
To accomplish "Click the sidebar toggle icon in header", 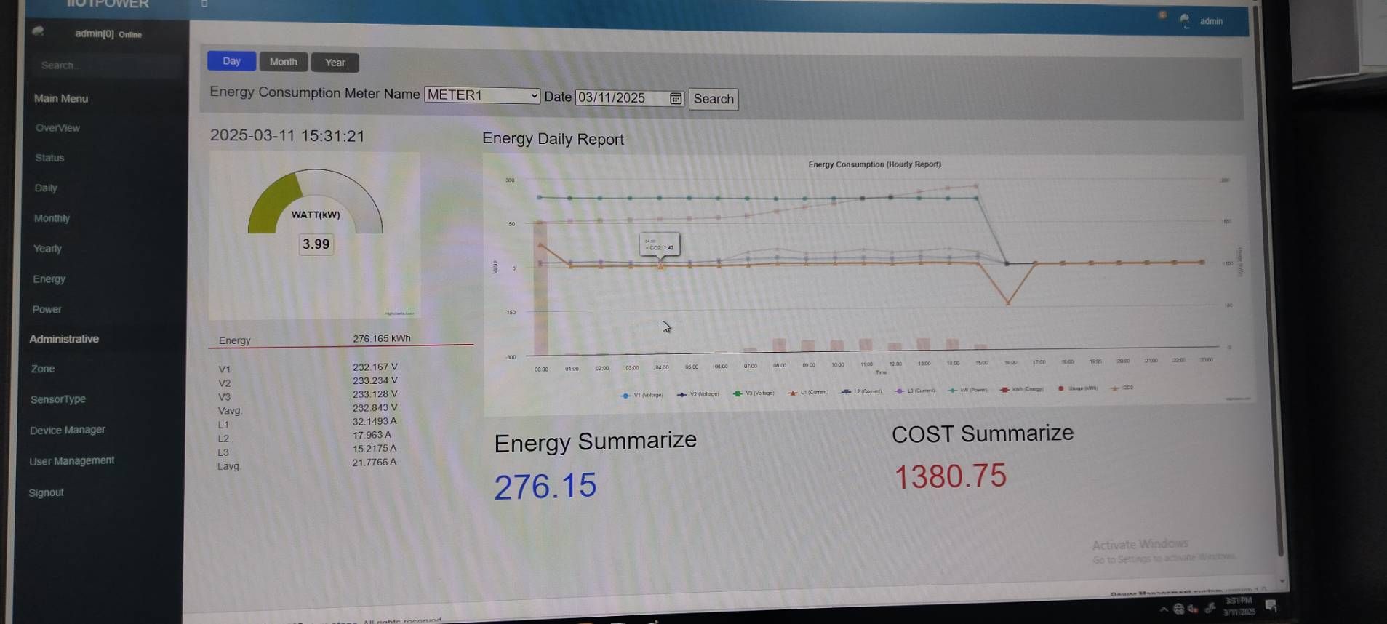I will click(x=204, y=4).
